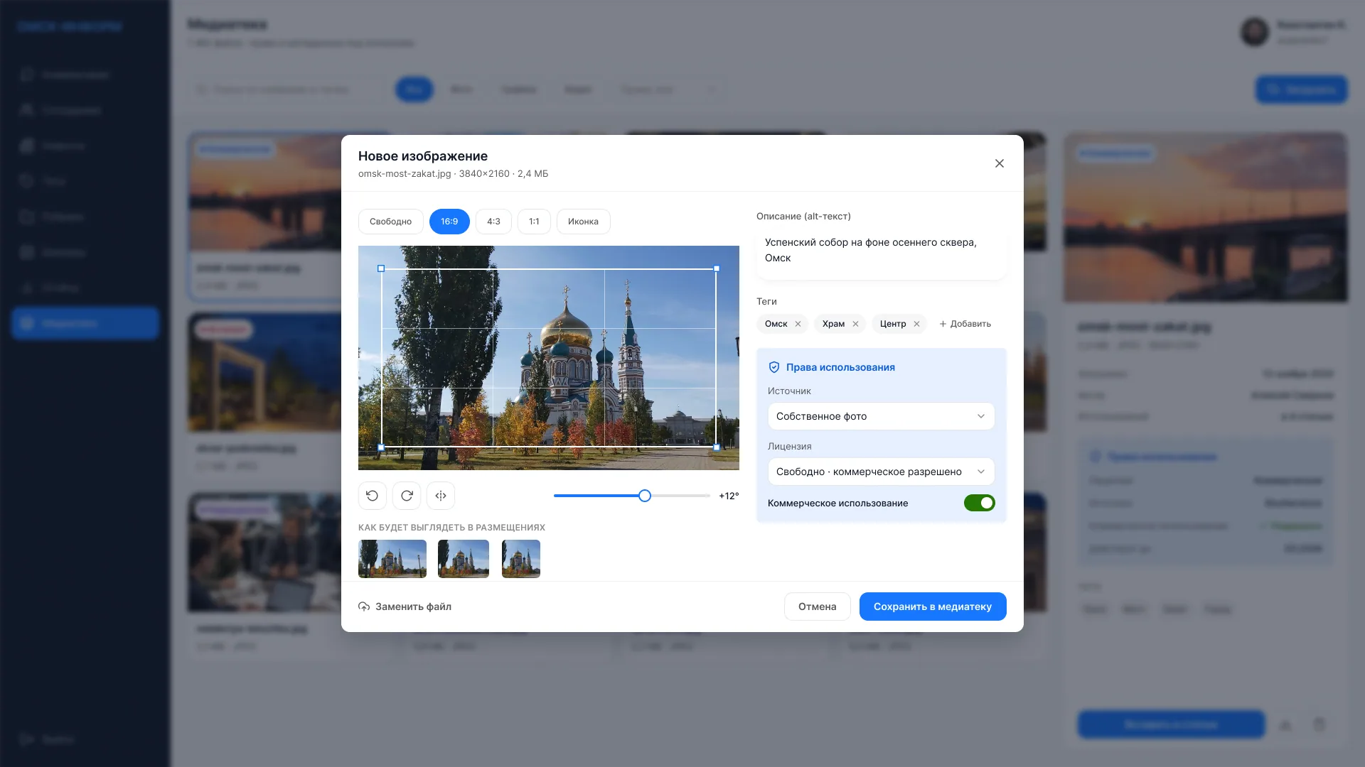Screen dimensions: 1365x767
Task: Click Права использования heading
Action: pos(840,367)
